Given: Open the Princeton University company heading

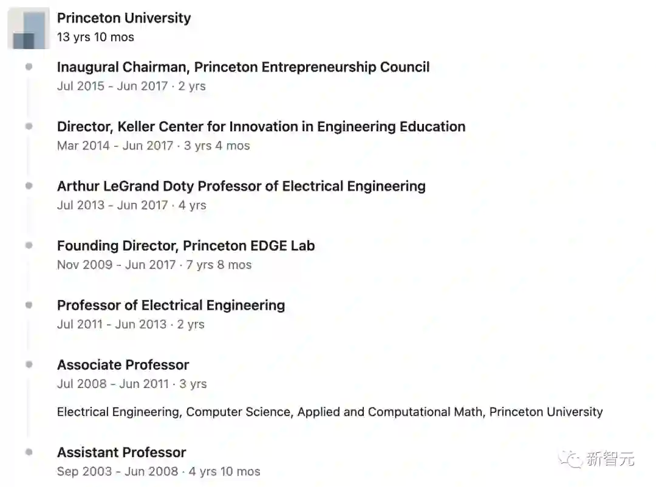Looking at the screenshot, I should (x=124, y=18).
